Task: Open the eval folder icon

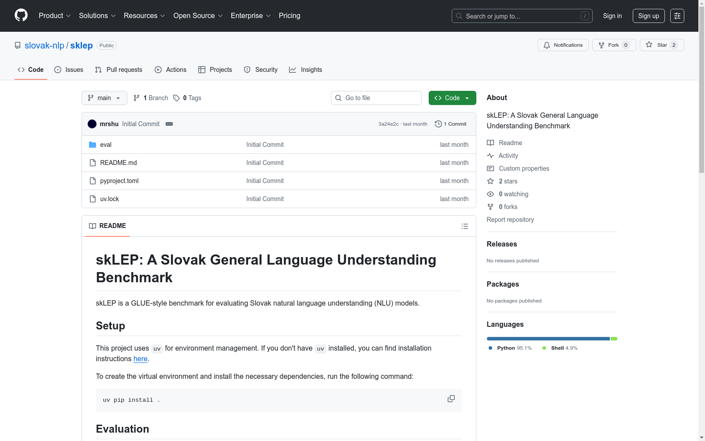Action: 93,145
